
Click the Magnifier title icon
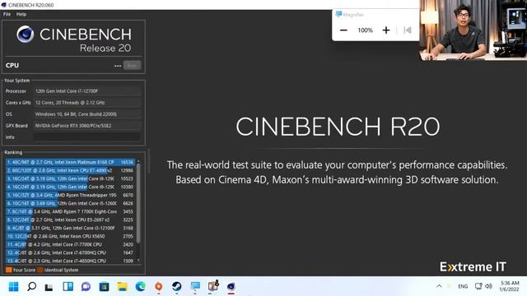coord(338,14)
